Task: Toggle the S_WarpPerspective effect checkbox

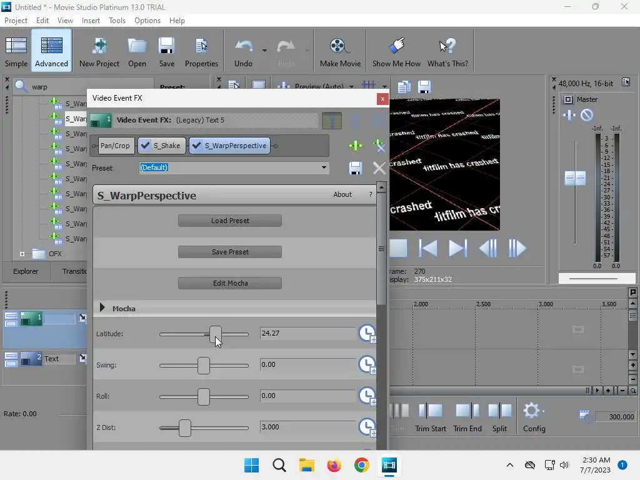Action: pyautogui.click(x=196, y=146)
